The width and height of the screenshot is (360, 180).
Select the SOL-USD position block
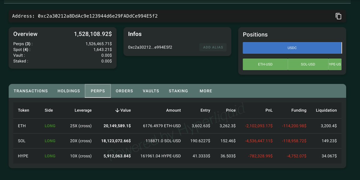[308, 64]
